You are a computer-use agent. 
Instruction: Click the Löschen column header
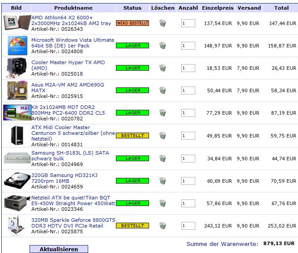pos(163,8)
